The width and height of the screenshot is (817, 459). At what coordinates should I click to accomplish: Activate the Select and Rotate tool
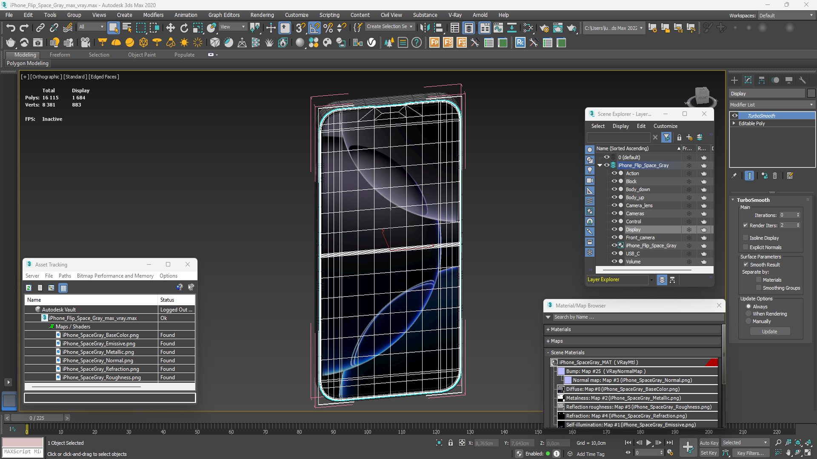[x=184, y=28]
